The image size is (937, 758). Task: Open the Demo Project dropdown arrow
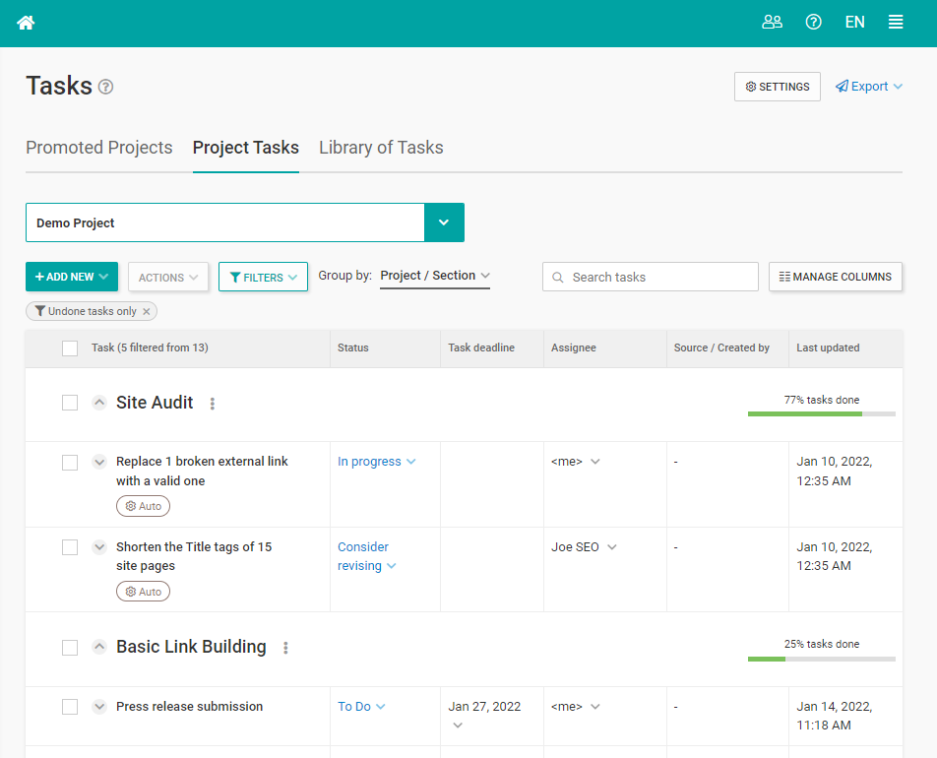coord(443,222)
